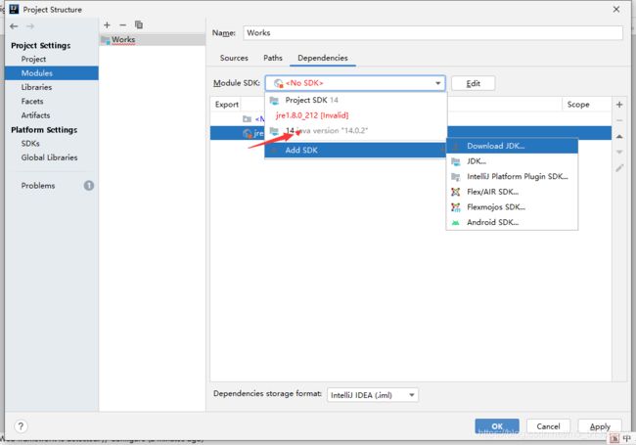Choose Flexmojos SDK... from the submenu
The width and height of the screenshot is (636, 445).
[x=512, y=207]
